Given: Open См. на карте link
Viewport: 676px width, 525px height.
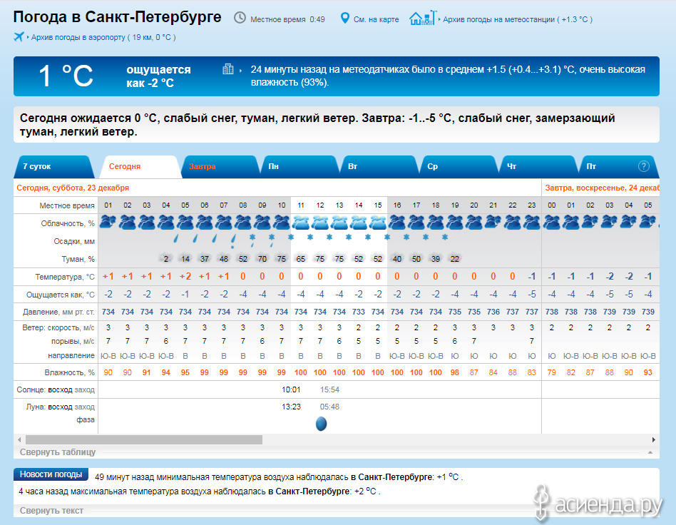Looking at the screenshot, I should (x=376, y=19).
